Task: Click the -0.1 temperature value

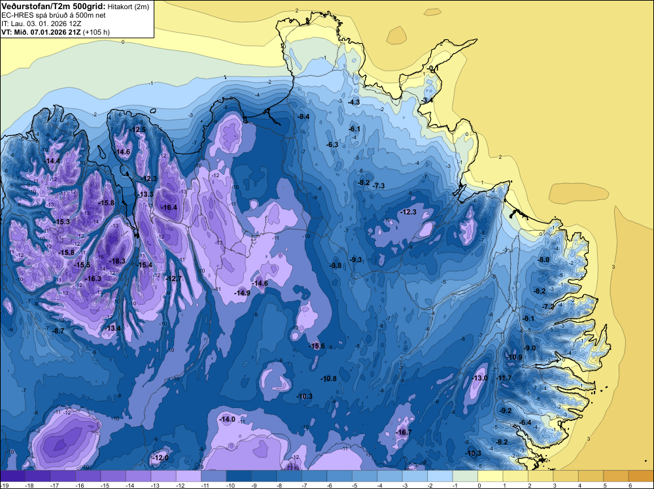Action: (x=434, y=68)
